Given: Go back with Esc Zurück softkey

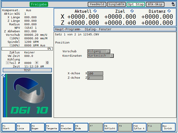Looking at the screenshot, I should click(168, 127).
